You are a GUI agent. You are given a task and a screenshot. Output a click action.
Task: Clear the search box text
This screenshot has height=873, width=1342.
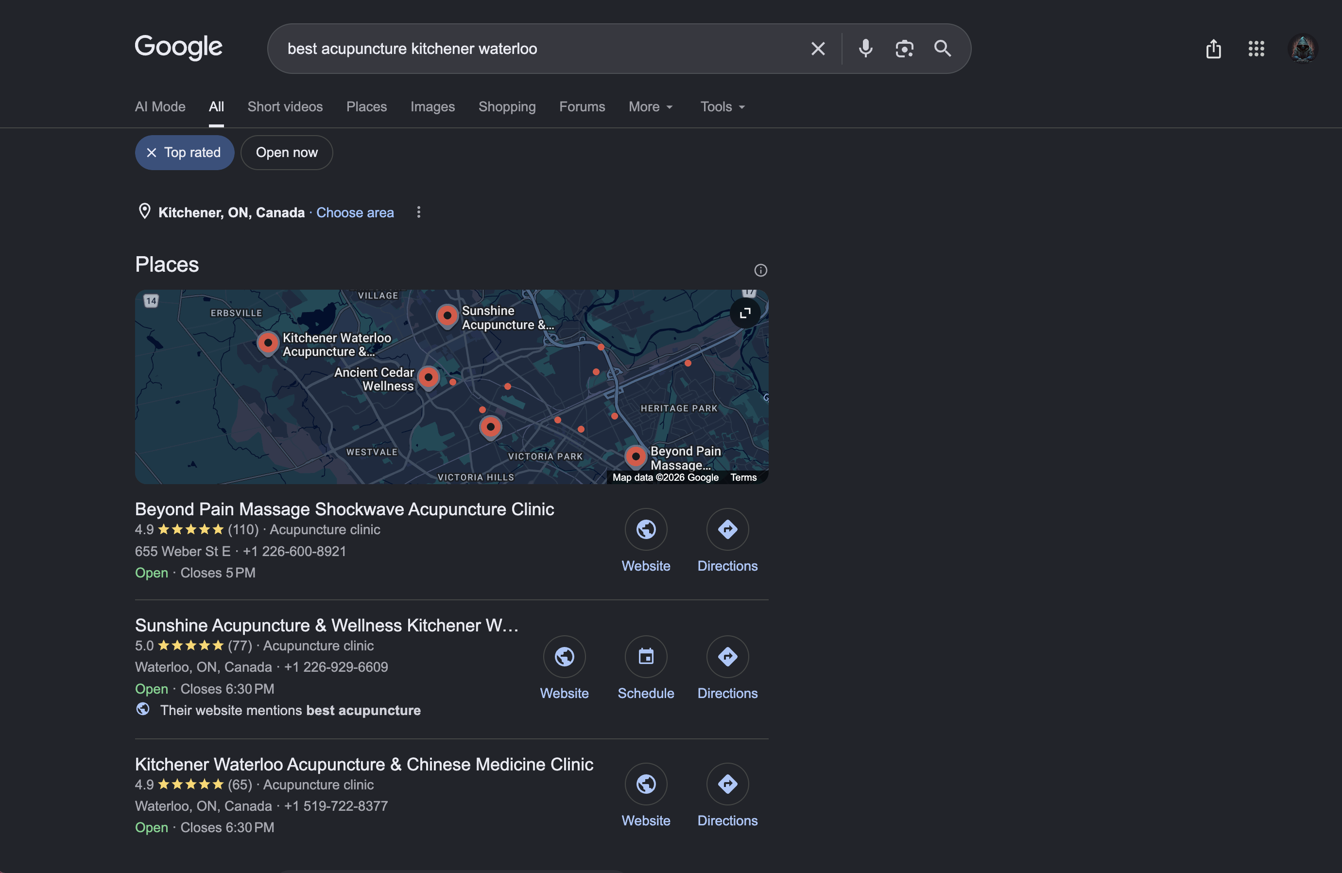(818, 49)
